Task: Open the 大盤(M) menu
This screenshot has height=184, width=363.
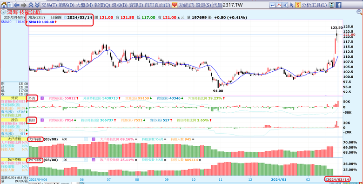Action: click(x=85, y=5)
